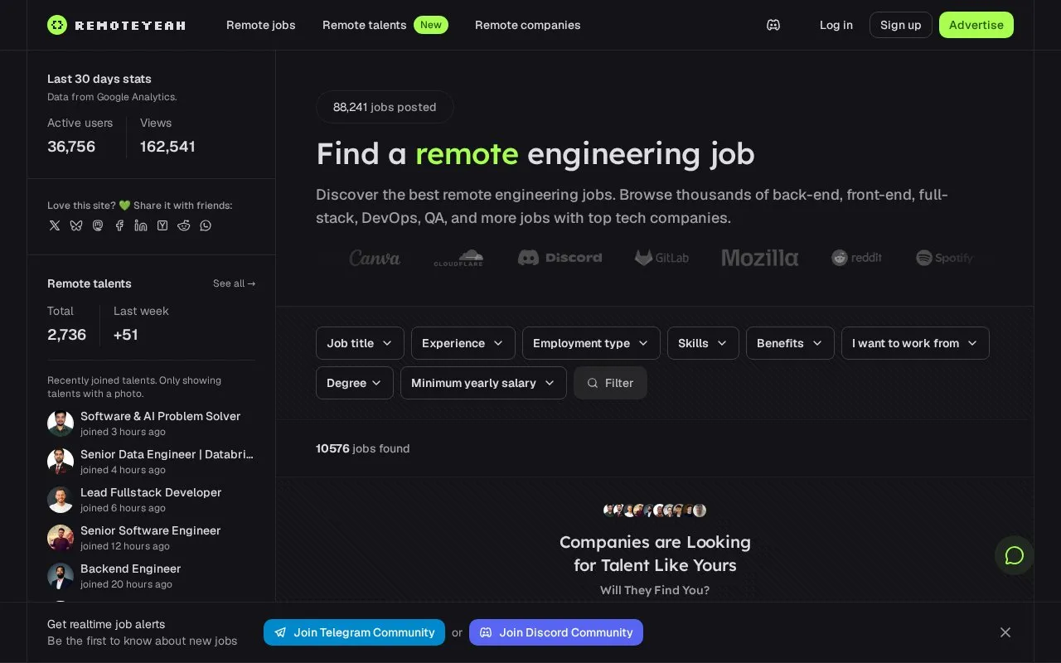Click the Log in link

tap(836, 25)
